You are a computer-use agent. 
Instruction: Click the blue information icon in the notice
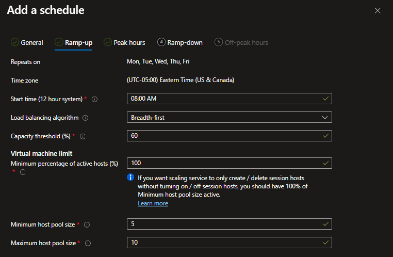(131, 178)
